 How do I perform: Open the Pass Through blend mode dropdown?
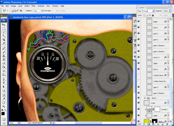153,11
